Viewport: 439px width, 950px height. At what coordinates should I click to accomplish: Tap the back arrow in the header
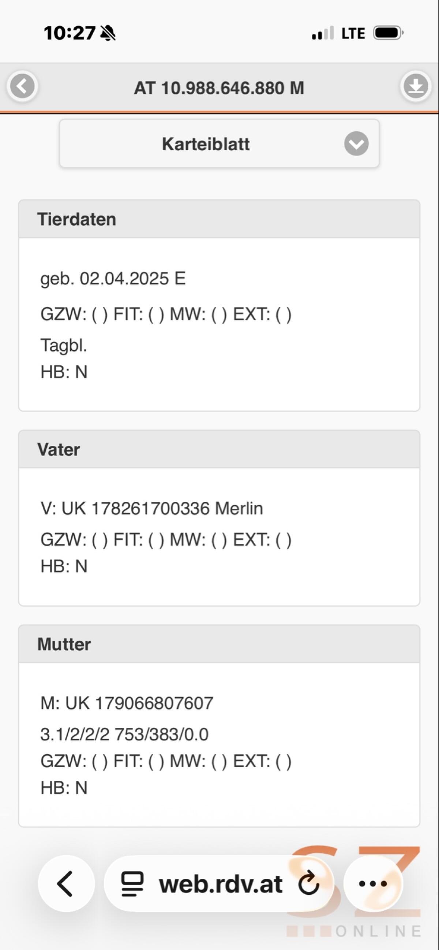(23, 86)
